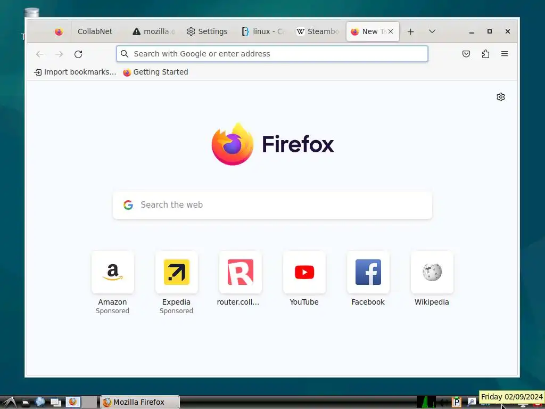Click the magnifier tray icon
This screenshot has width=545, height=409.
472,402
